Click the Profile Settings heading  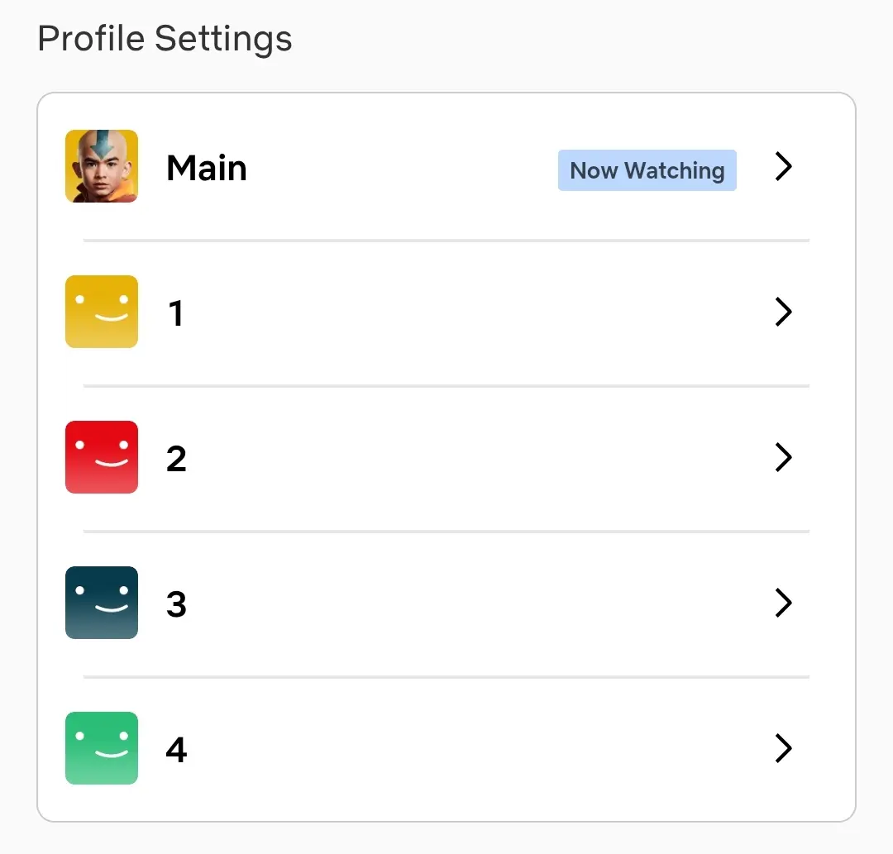click(x=165, y=39)
